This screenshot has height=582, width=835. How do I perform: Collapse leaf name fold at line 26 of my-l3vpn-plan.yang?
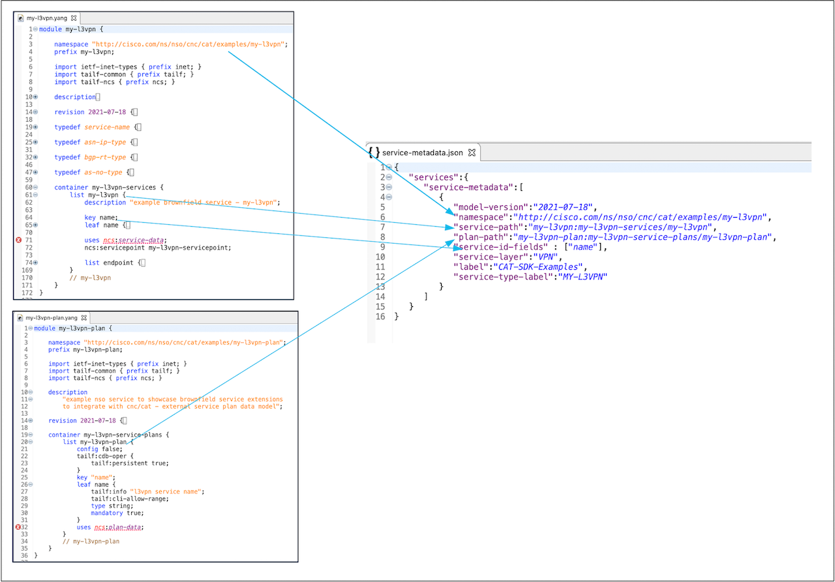[31, 484]
